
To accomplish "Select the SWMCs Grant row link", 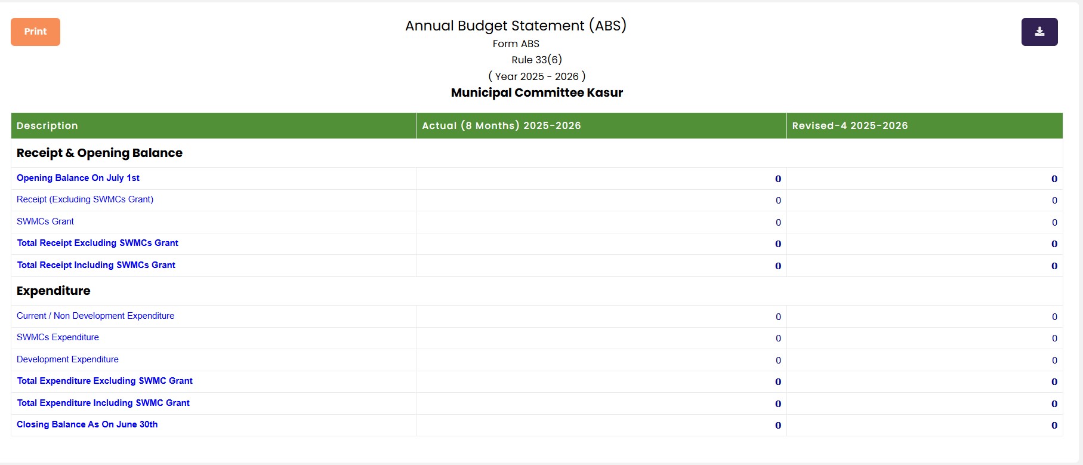I will pos(45,221).
